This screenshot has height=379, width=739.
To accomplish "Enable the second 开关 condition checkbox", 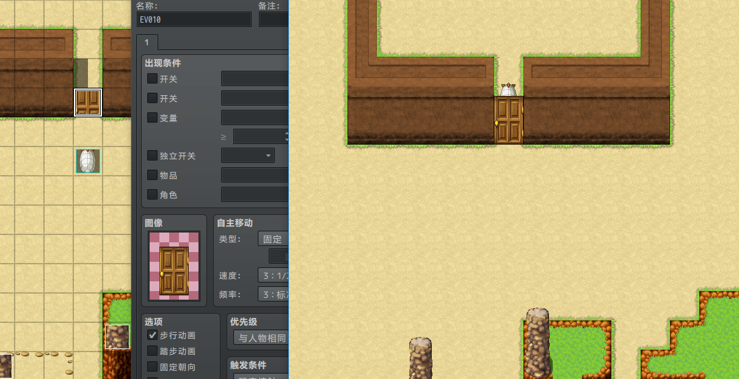I will [153, 98].
